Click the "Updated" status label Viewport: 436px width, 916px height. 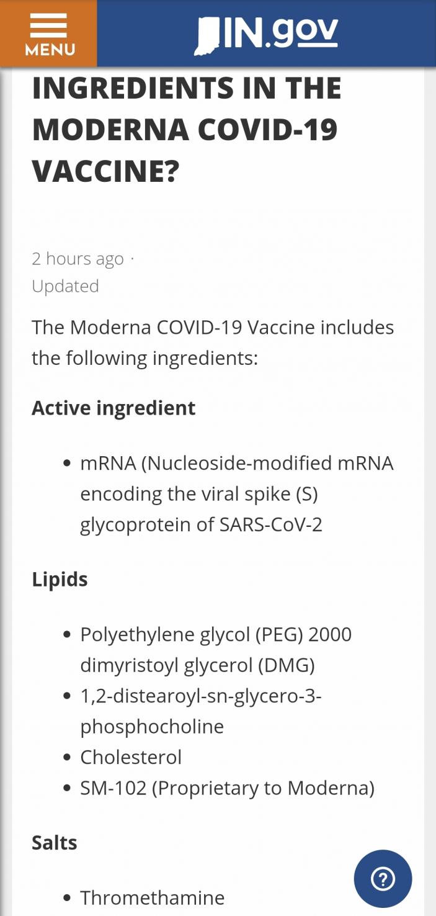[x=65, y=286]
